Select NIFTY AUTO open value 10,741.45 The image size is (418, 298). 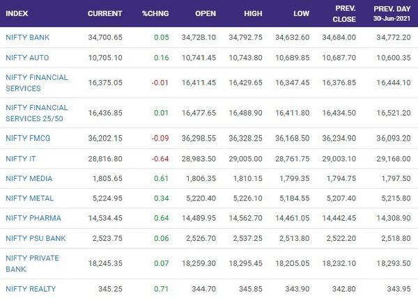coord(199,58)
